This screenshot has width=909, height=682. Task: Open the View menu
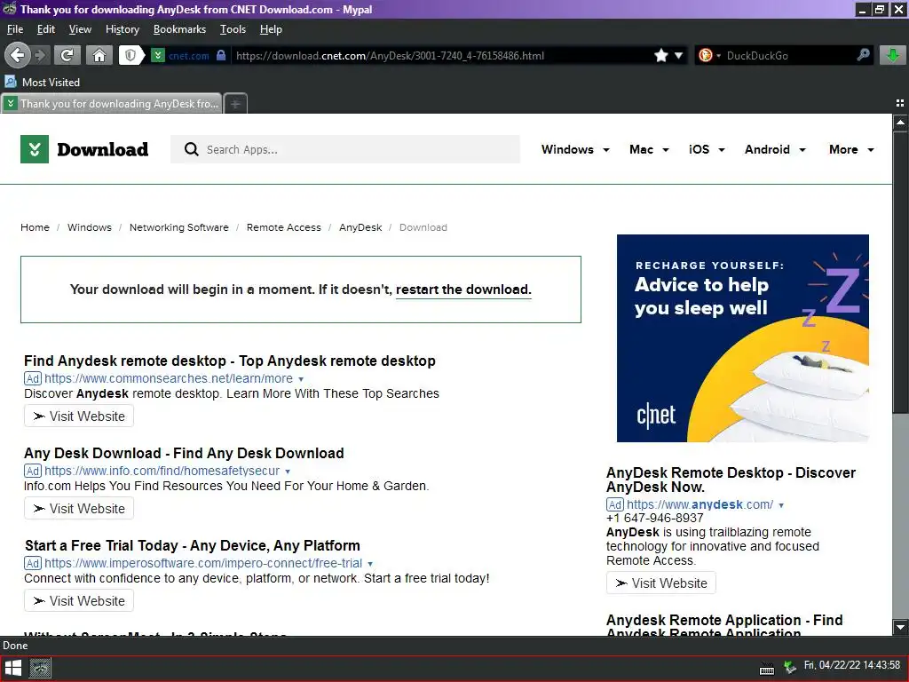(80, 29)
